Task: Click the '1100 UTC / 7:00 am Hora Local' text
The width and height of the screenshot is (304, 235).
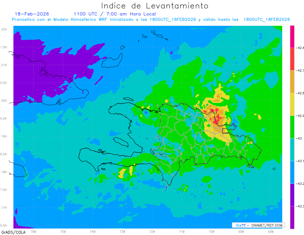Action: (x=115, y=14)
